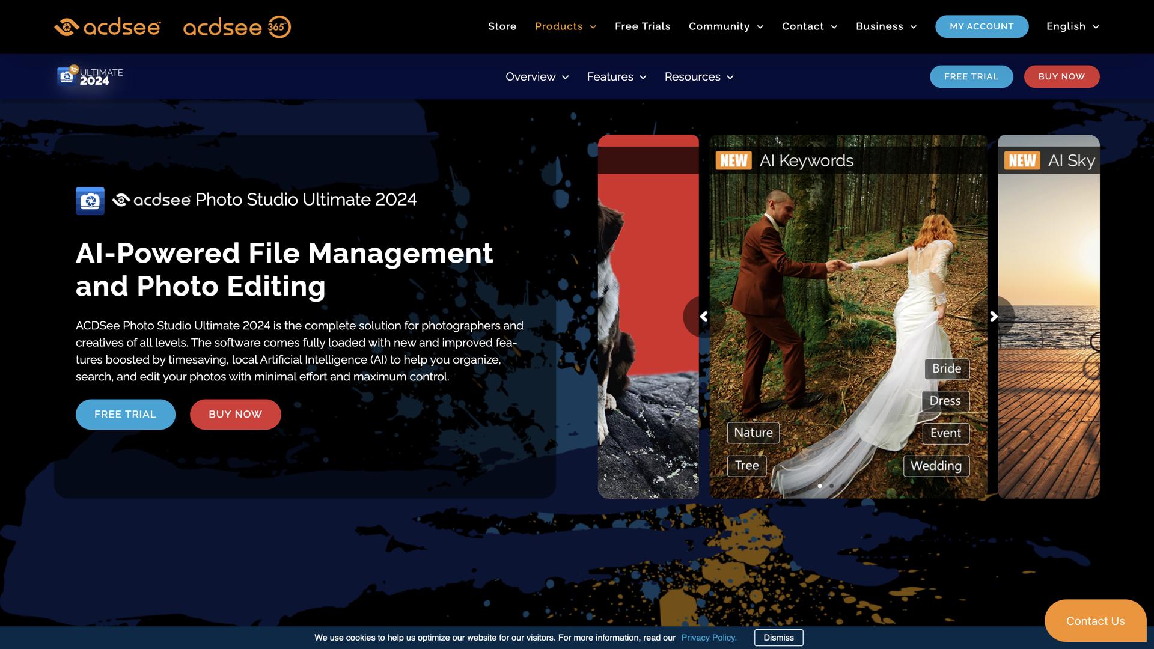The height and width of the screenshot is (649, 1154).
Task: Open the Store menu item
Action: 502,26
